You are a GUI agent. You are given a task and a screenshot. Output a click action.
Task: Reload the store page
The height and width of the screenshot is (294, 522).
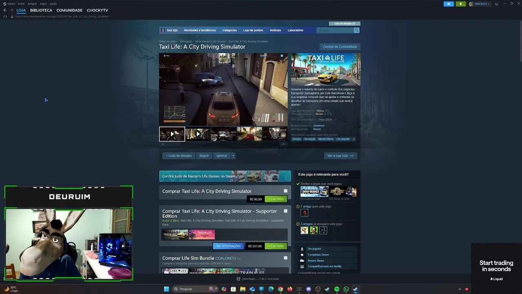tap(5, 16)
